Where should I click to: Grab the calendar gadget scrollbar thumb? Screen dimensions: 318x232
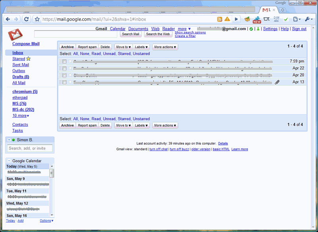pos(52,173)
